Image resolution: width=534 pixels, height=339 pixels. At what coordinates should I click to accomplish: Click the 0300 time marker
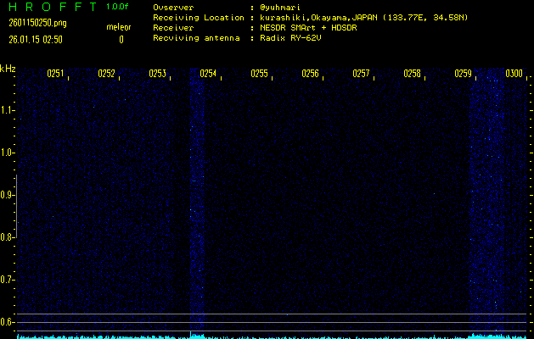(x=514, y=74)
